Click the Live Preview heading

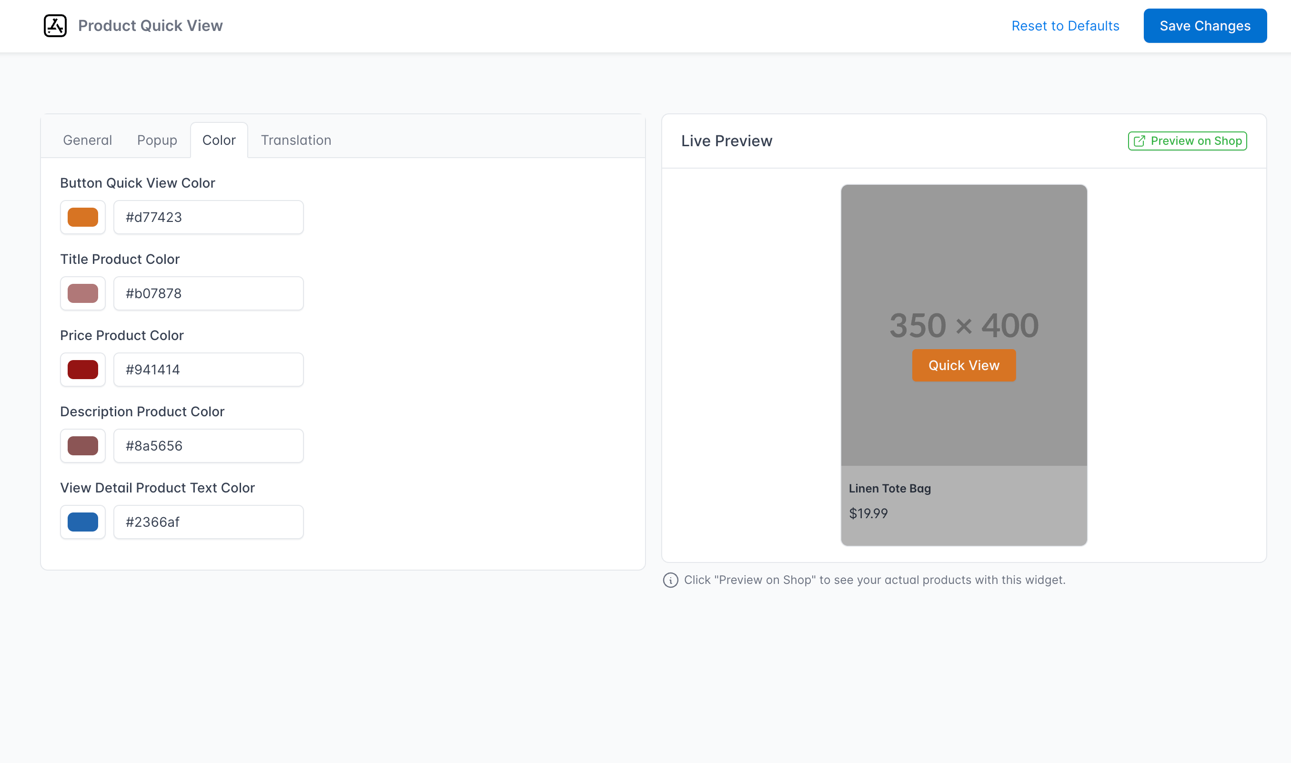click(726, 141)
